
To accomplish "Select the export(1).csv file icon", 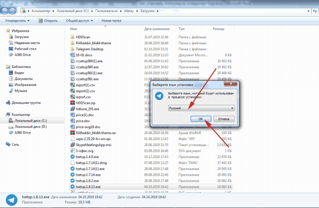I will click(72, 85).
